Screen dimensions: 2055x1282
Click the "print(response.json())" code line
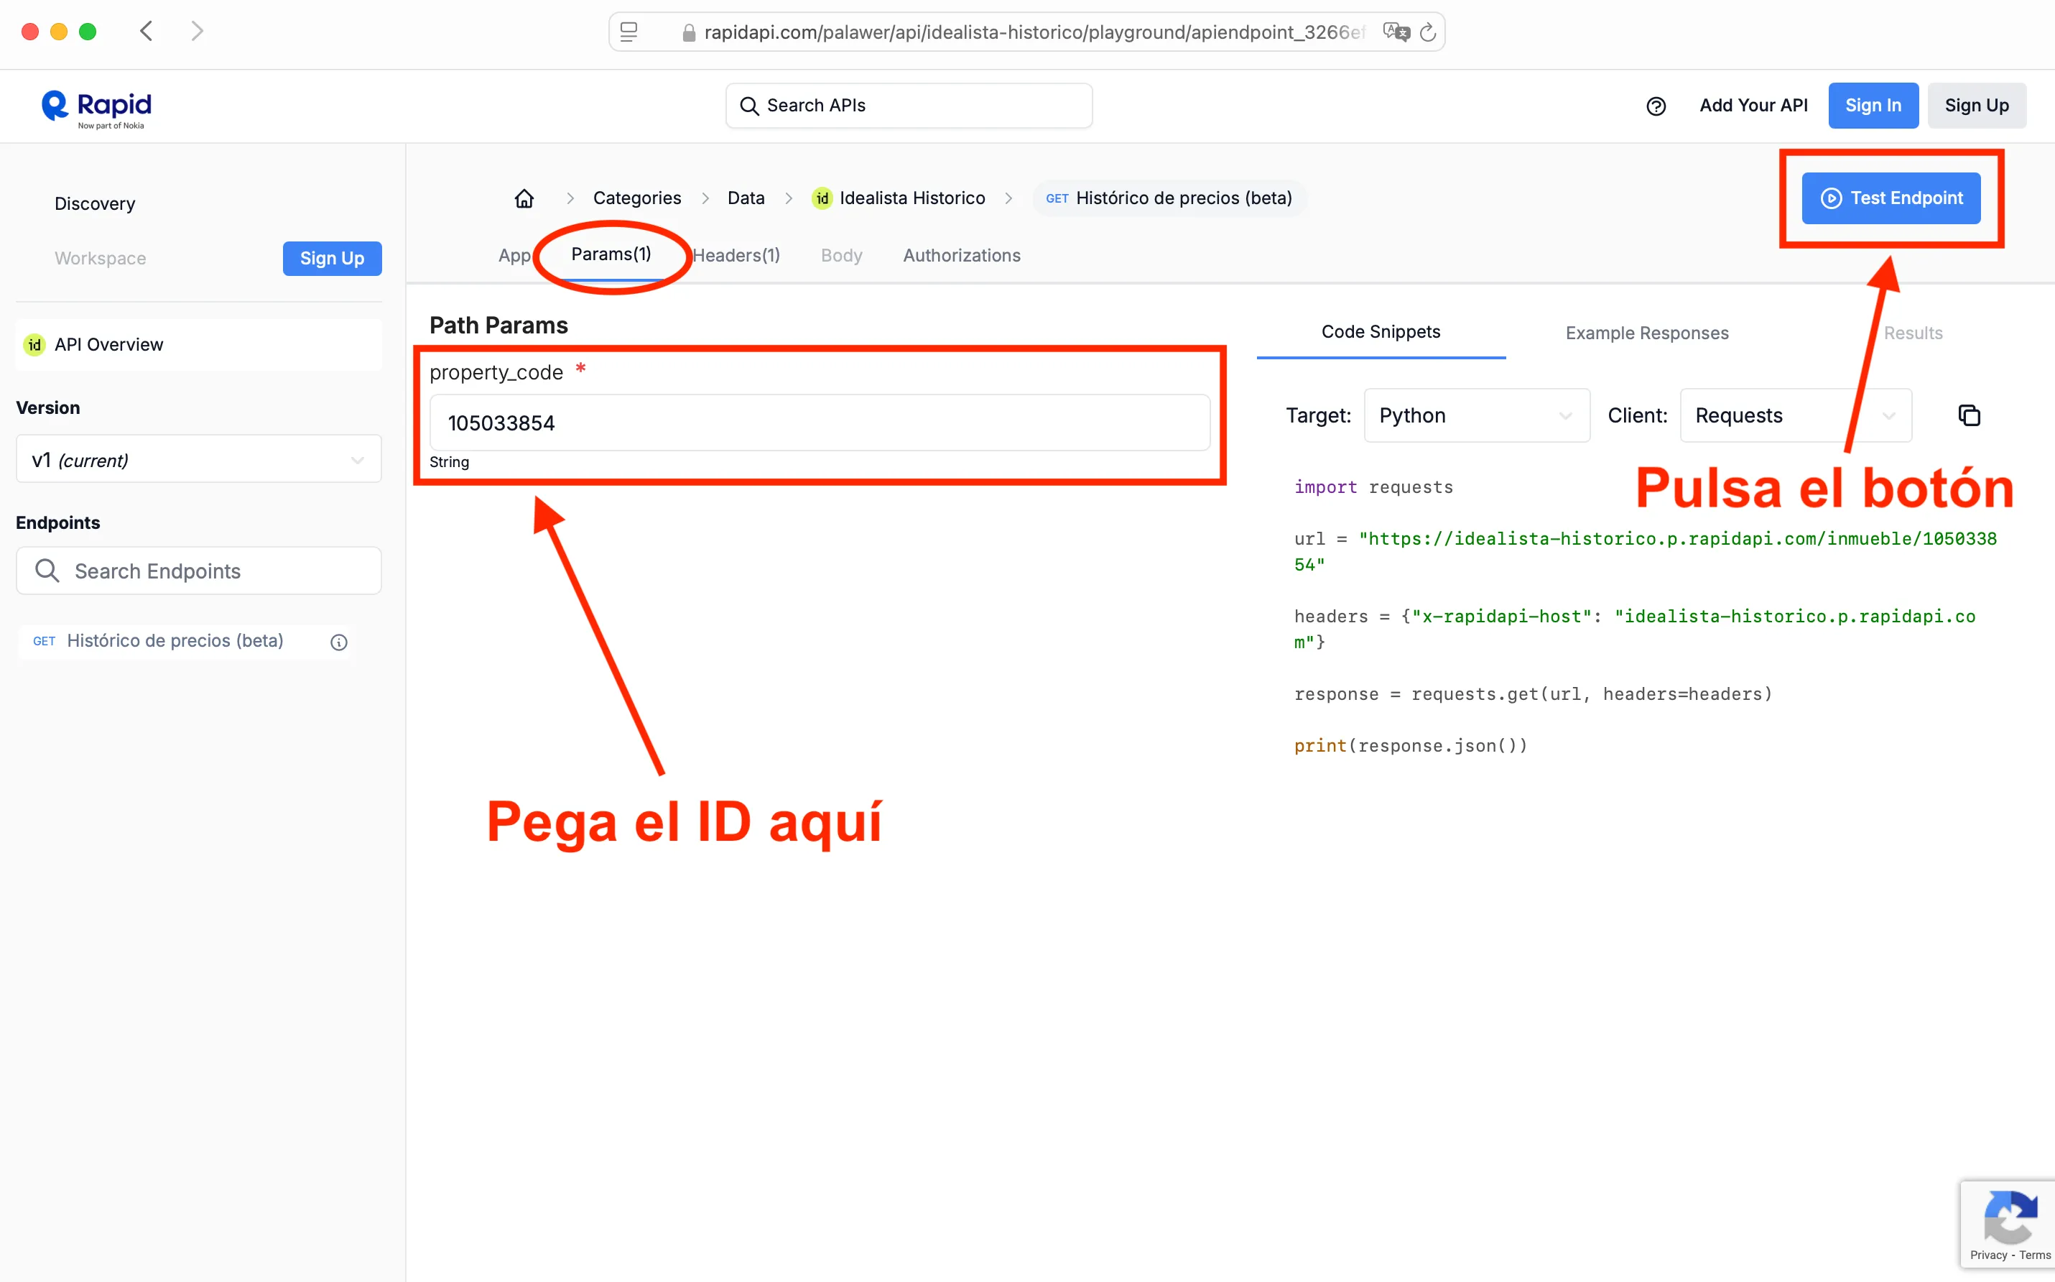(x=1410, y=746)
